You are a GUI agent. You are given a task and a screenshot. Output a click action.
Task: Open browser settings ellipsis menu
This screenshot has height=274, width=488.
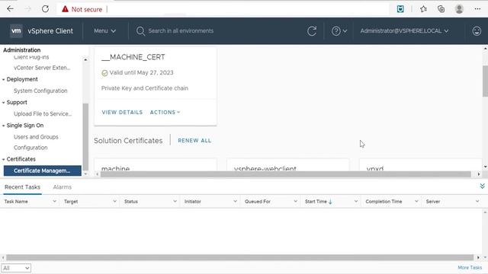click(x=477, y=9)
